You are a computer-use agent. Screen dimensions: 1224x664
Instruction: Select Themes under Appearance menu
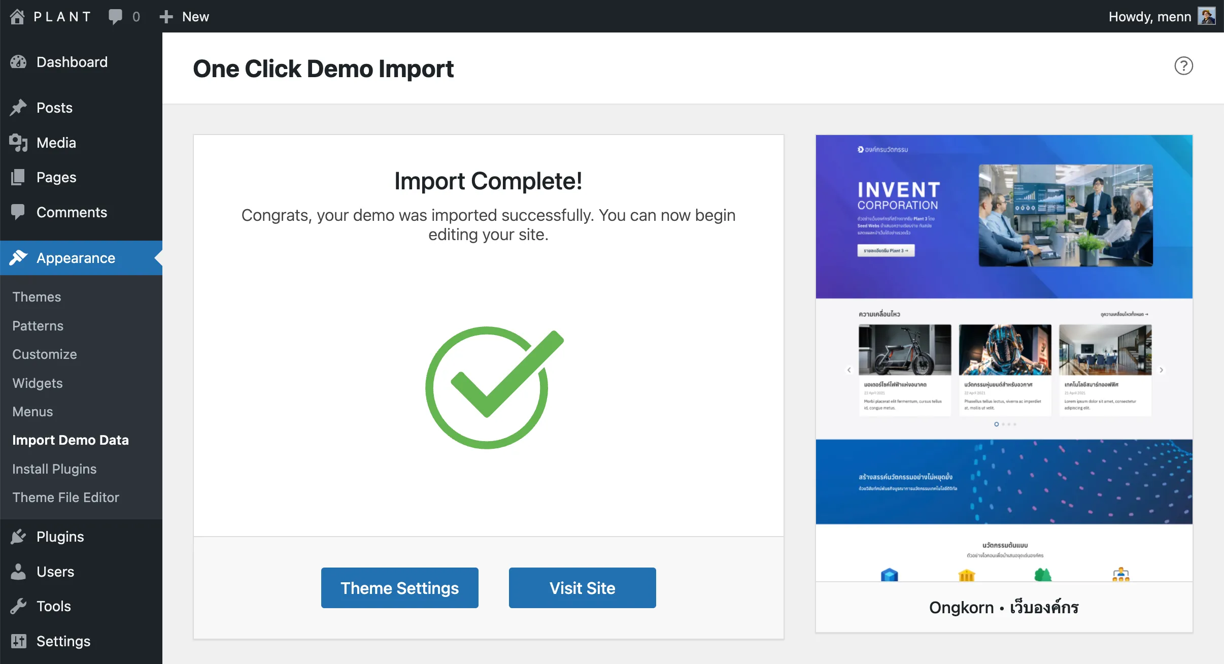(36, 296)
